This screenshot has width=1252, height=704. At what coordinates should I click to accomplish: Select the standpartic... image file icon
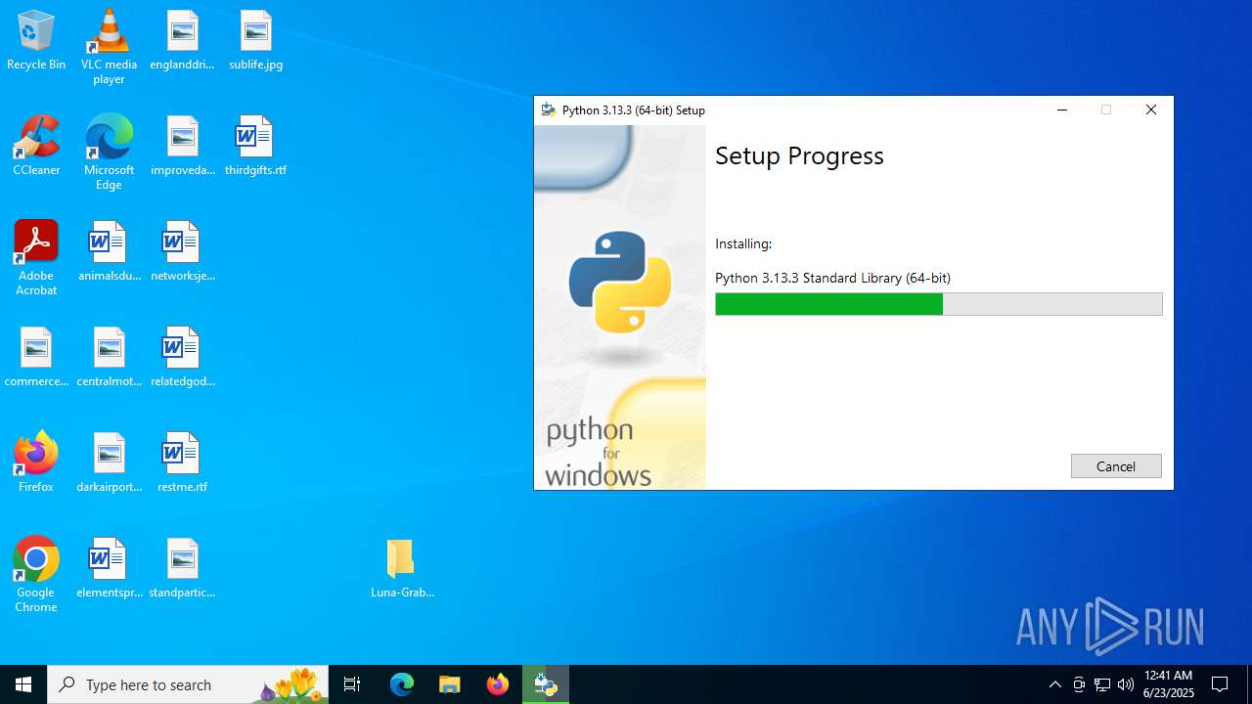tap(182, 569)
